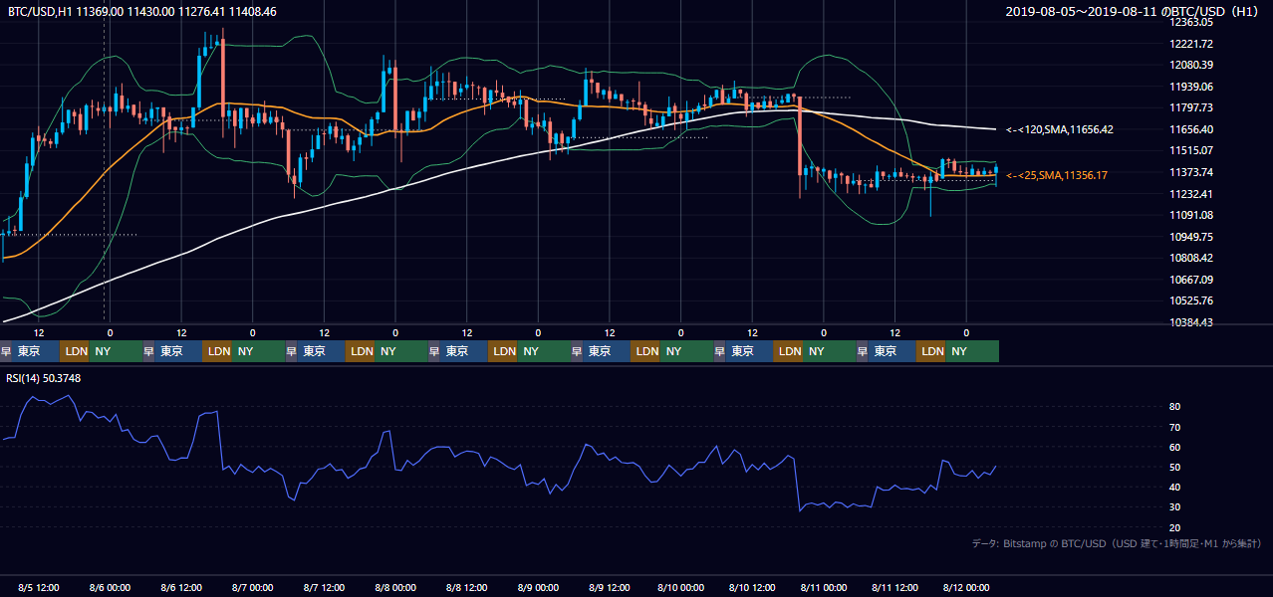The height and width of the screenshot is (597, 1273).
Task: Click price axis value 11797.73
Action: (1191, 107)
